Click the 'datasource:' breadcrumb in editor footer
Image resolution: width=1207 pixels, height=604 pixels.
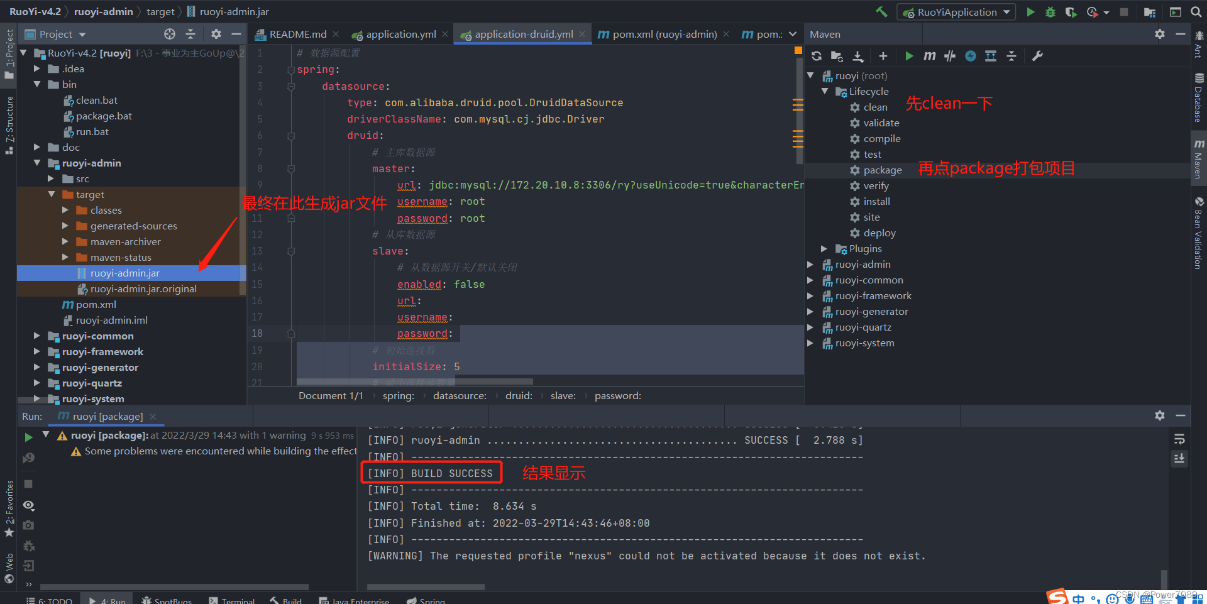pyautogui.click(x=460, y=395)
